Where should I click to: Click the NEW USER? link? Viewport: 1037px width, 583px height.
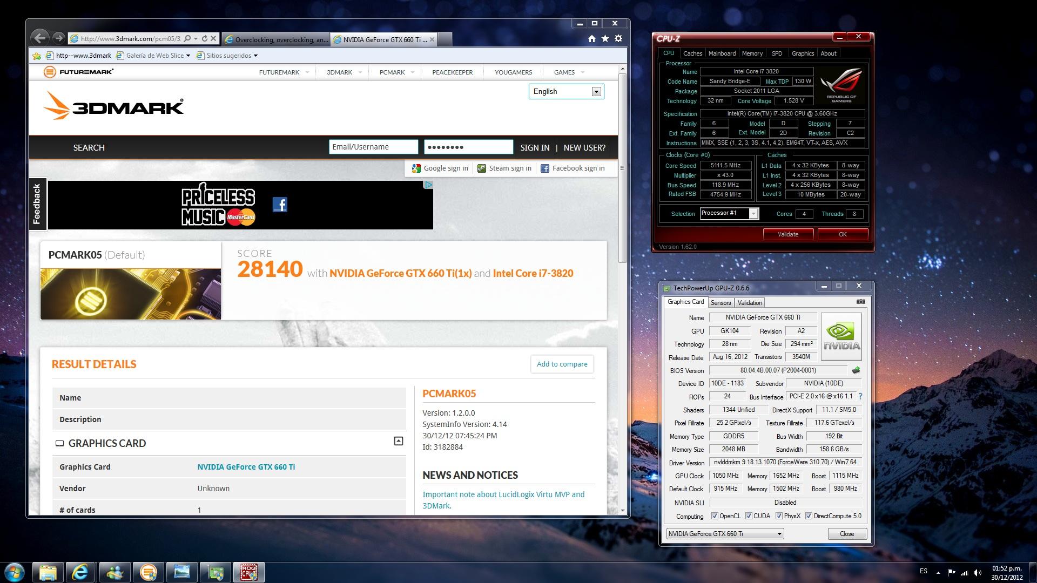point(584,147)
